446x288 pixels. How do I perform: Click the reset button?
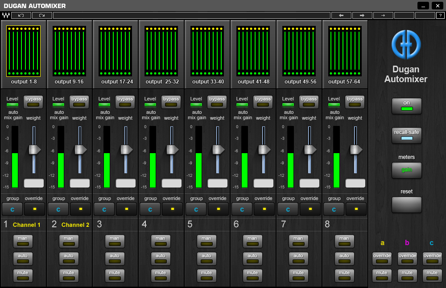[x=406, y=205]
